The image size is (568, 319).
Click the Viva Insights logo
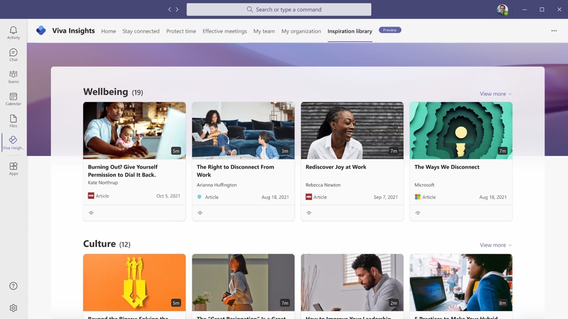(41, 31)
